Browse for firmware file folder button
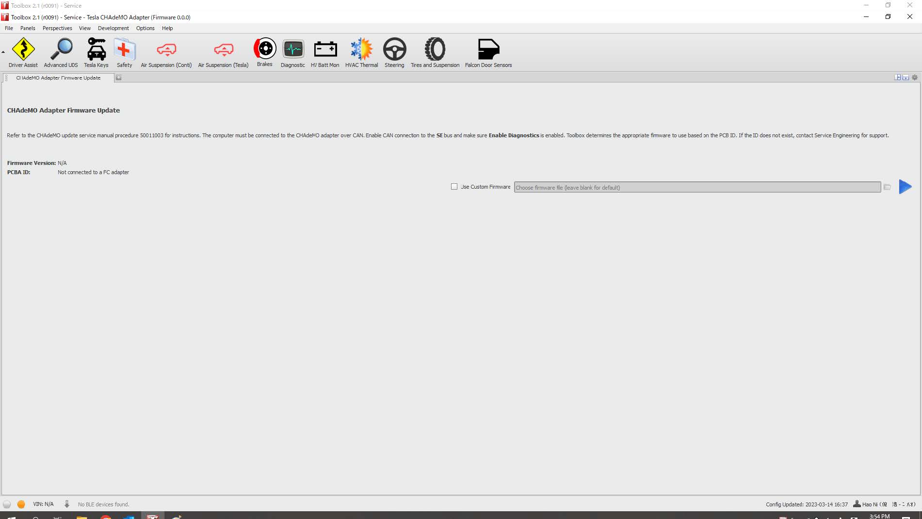The image size is (922, 519). coord(887,187)
